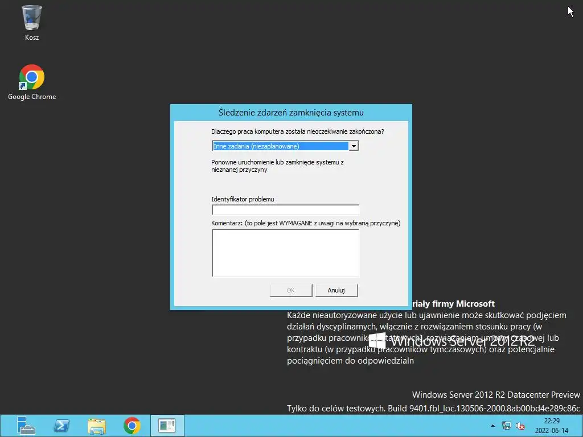Expand the shutdown reason dropdown arrow
The height and width of the screenshot is (437, 583).
click(354, 146)
